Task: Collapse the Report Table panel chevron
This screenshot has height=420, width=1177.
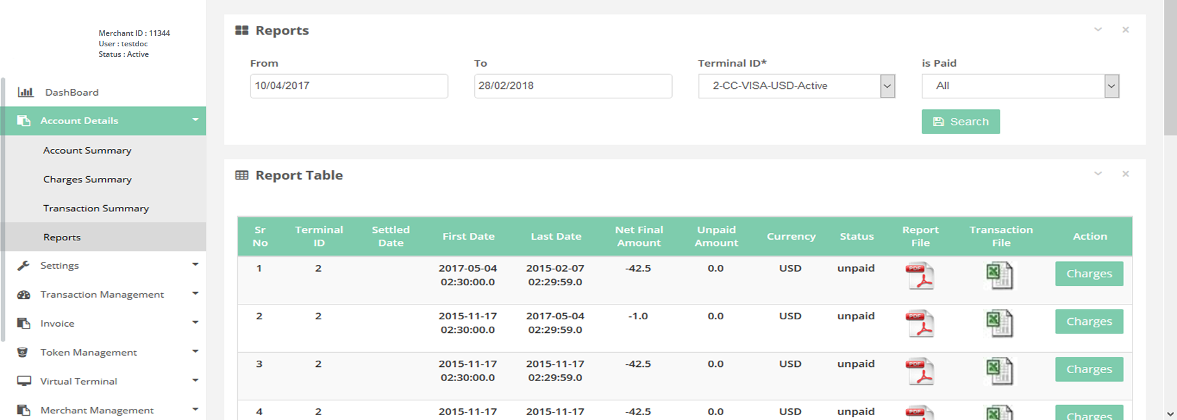Action: pyautogui.click(x=1098, y=174)
